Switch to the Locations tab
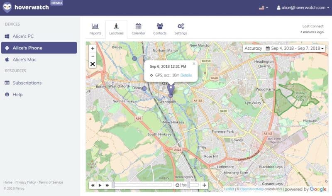 116,29
